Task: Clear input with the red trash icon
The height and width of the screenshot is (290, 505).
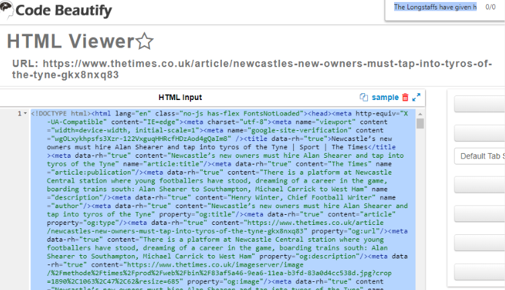Action: click(x=405, y=97)
